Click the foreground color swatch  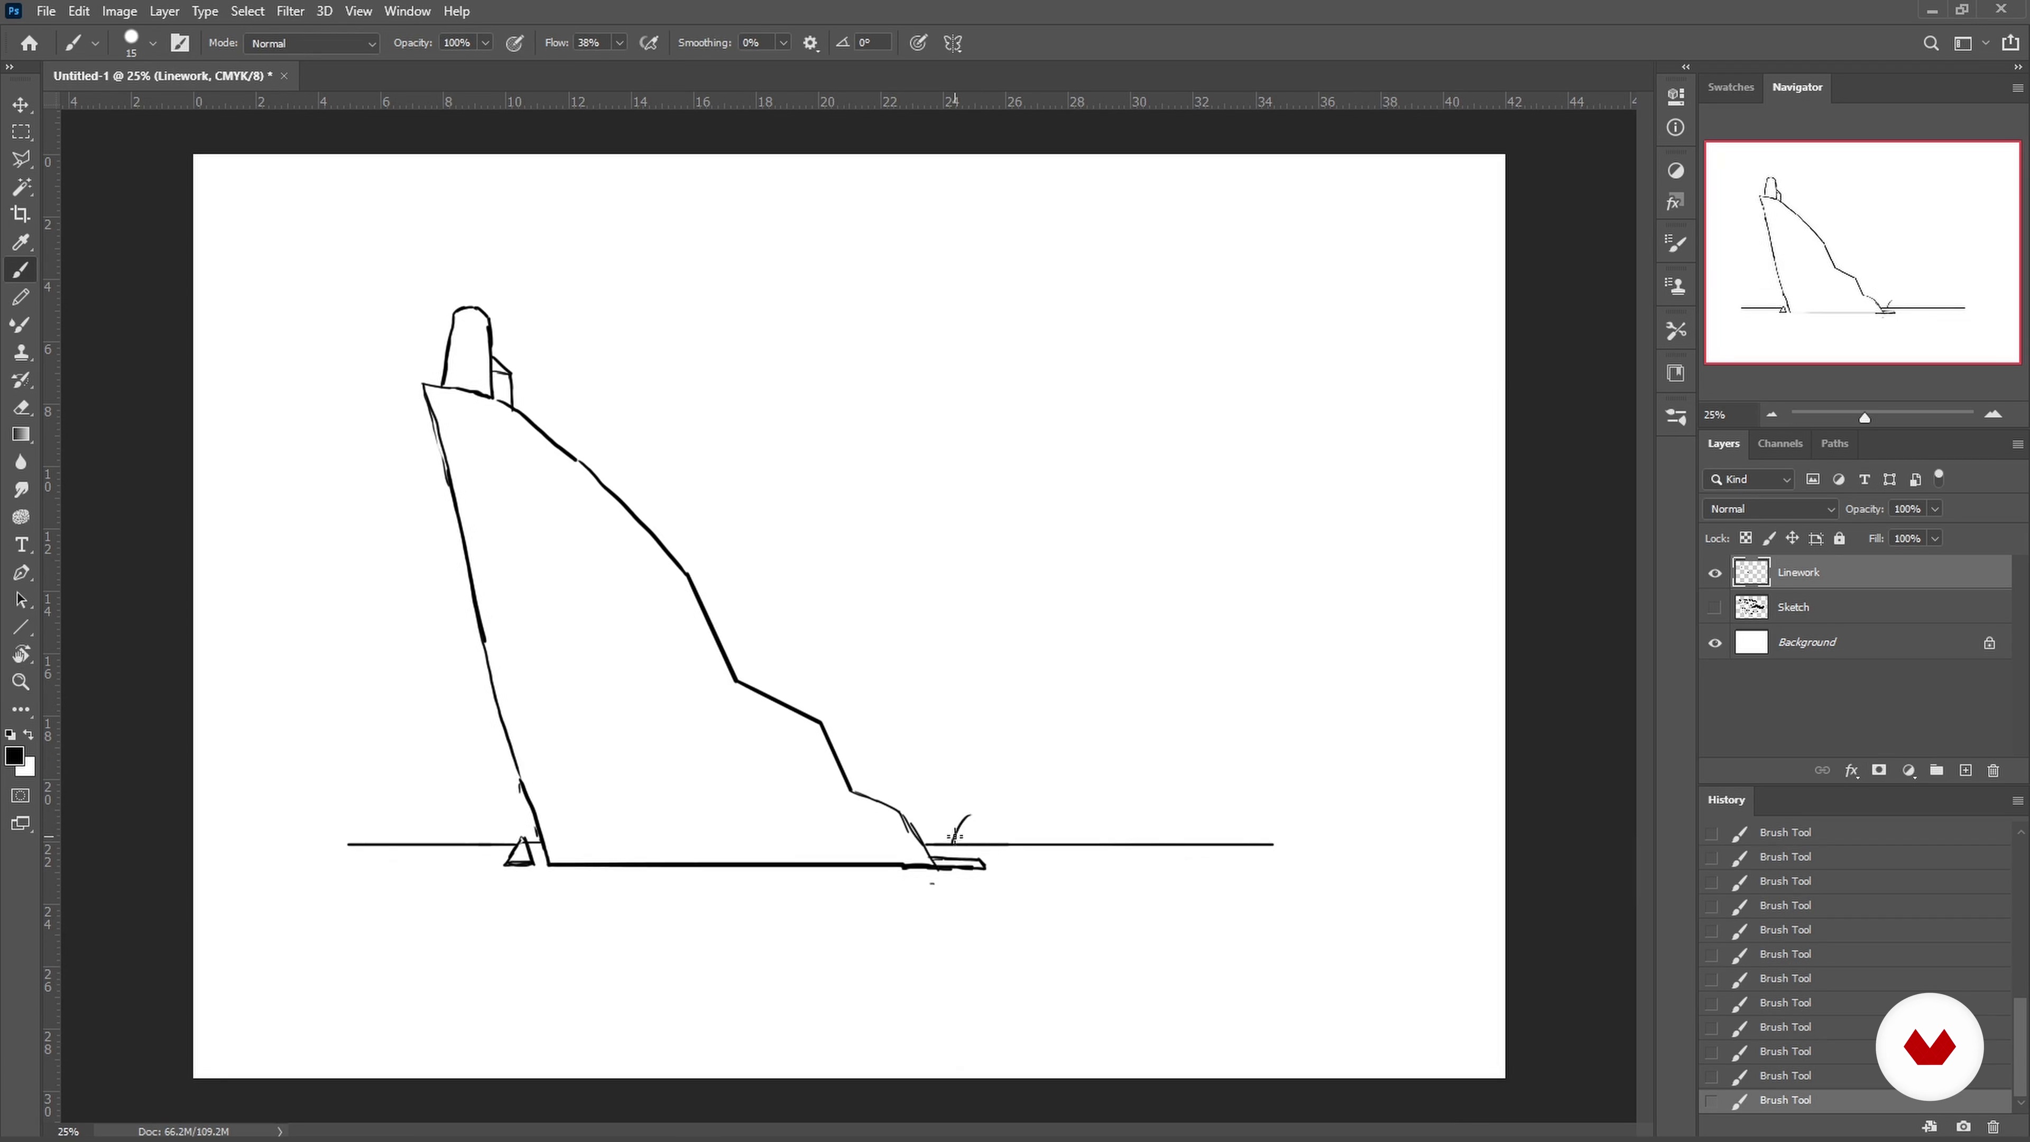[13, 756]
